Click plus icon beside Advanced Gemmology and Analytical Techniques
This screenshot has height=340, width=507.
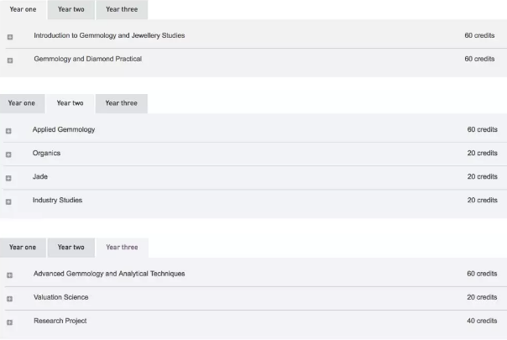[9, 275]
